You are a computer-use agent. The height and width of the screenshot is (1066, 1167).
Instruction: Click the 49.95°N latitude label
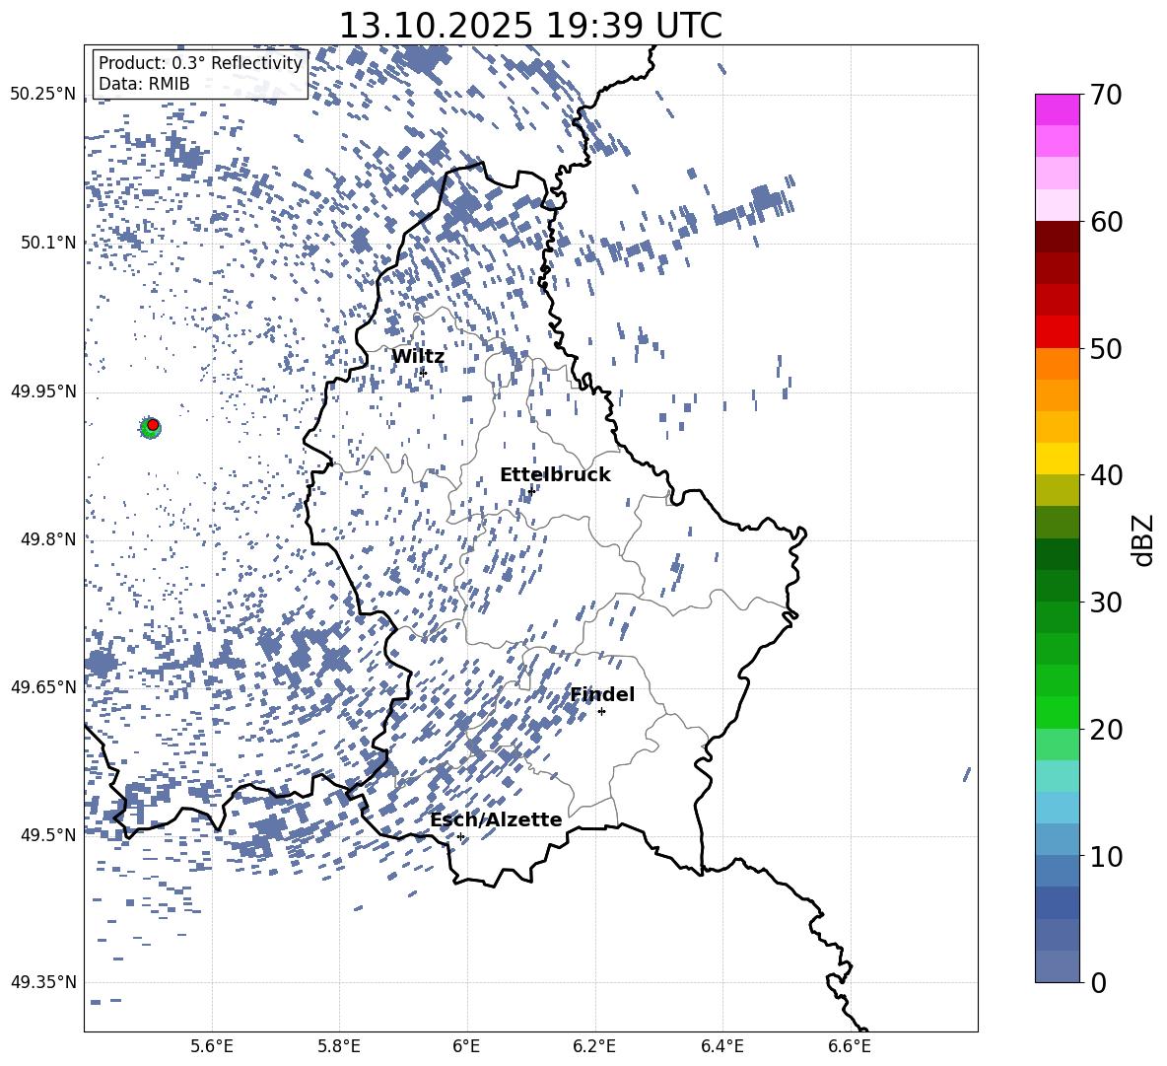(43, 391)
